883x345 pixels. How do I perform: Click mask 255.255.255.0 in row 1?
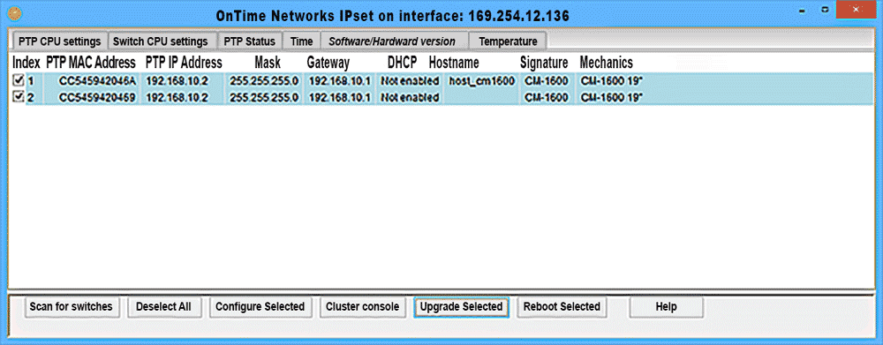[264, 81]
